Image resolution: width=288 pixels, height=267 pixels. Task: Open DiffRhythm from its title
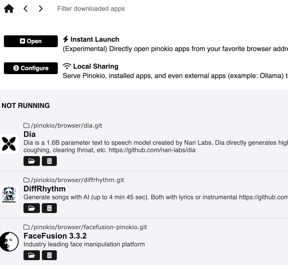(45, 189)
